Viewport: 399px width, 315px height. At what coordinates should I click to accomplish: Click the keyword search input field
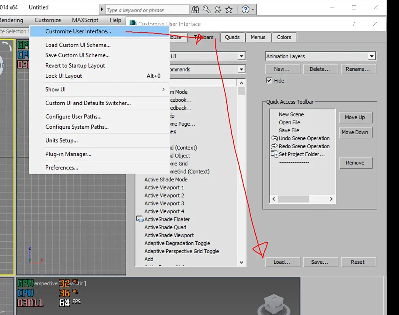click(147, 10)
